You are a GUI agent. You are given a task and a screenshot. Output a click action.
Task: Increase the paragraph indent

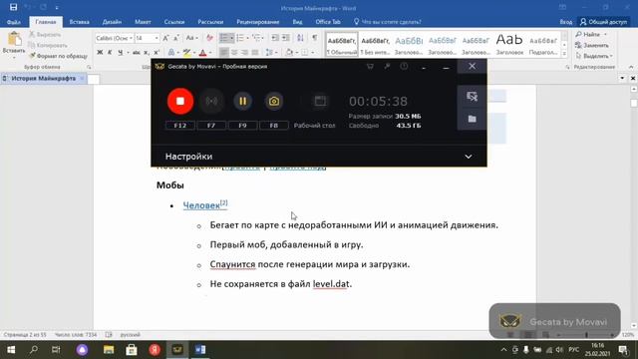click(286, 38)
